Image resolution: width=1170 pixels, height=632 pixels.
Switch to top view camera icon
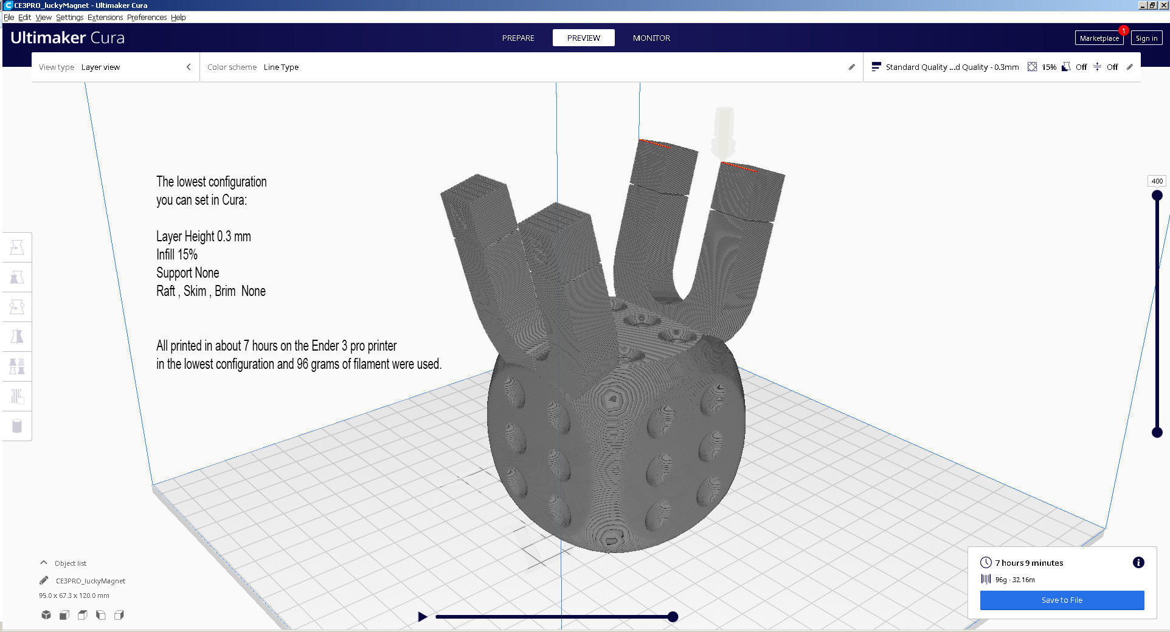(x=83, y=615)
